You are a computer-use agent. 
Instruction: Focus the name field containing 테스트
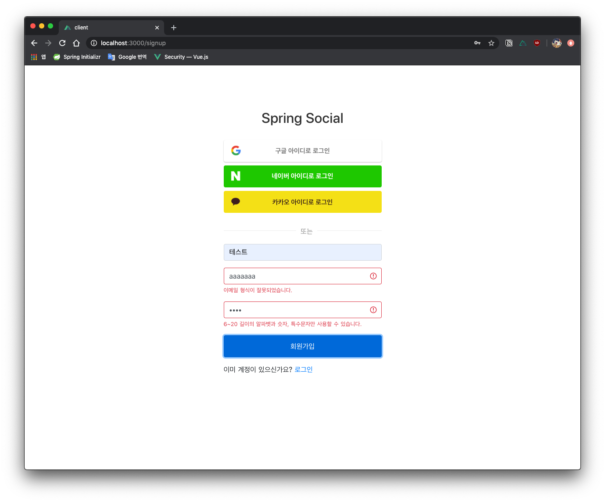[x=303, y=252]
